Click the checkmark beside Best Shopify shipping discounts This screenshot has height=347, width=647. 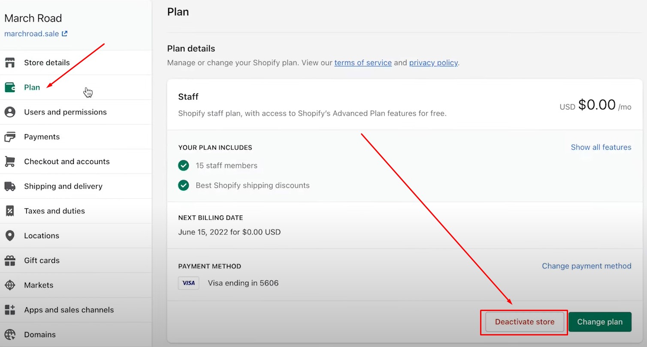tap(184, 185)
